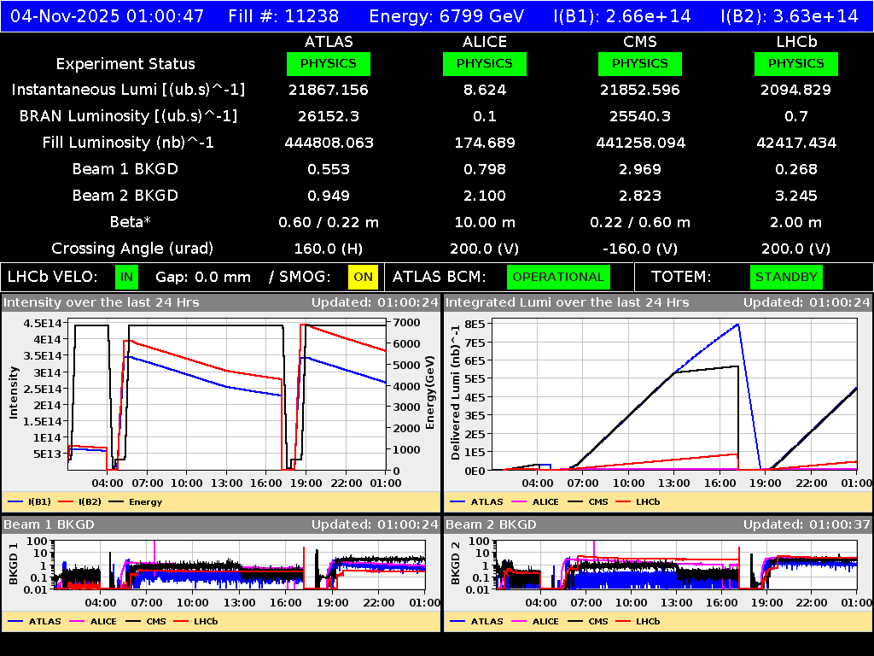
Task: Click the ATLAS BCM OPERATIONAL indicator
Action: tap(558, 277)
